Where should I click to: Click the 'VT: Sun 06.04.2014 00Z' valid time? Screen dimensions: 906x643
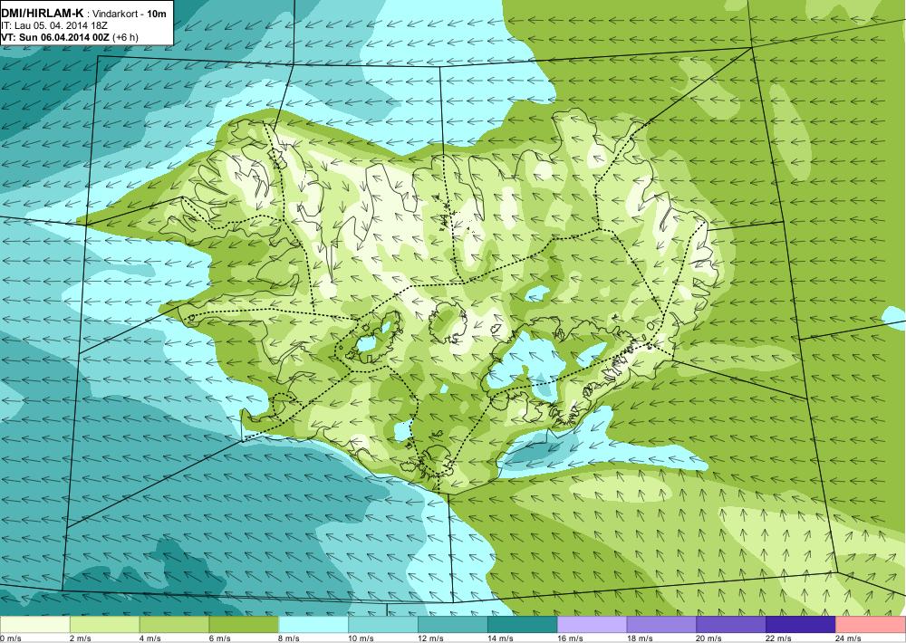[x=55, y=37]
